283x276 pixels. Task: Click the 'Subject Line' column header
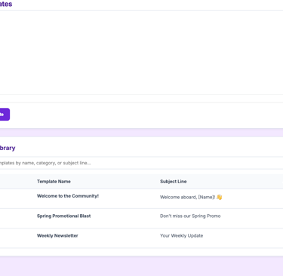coord(173,182)
